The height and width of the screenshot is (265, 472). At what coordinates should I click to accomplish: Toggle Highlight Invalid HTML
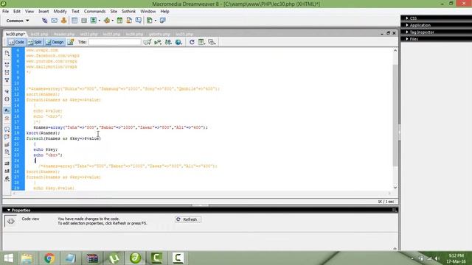(7, 119)
